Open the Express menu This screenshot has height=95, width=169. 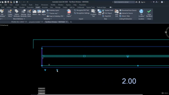(68, 5)
